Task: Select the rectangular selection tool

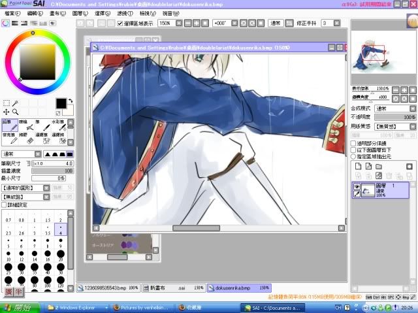Action: (7, 103)
